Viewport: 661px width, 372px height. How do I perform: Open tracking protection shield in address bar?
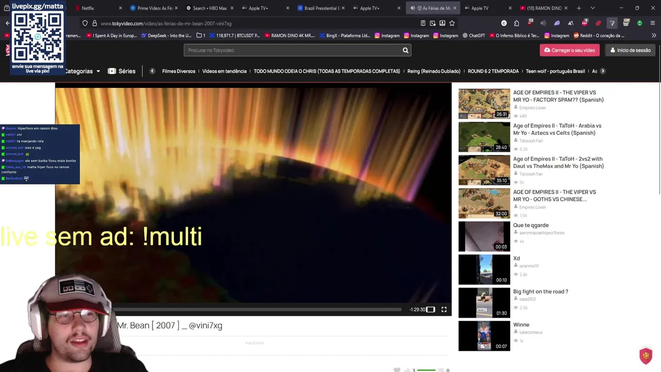[85, 23]
